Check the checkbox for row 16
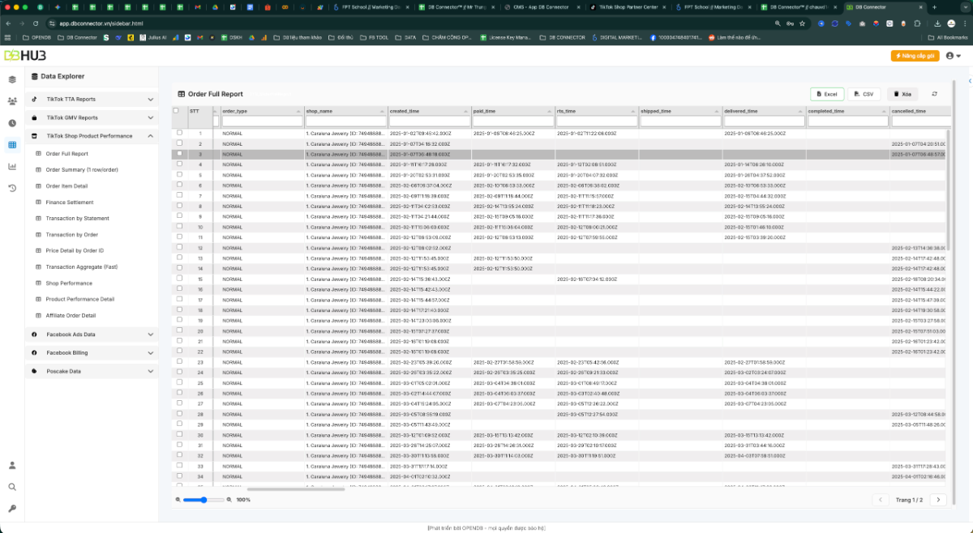 [x=179, y=289]
